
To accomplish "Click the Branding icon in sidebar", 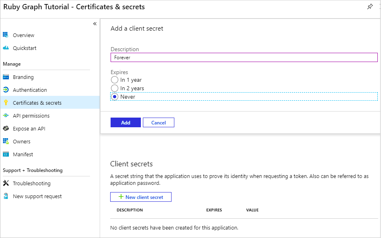I will tap(6, 77).
